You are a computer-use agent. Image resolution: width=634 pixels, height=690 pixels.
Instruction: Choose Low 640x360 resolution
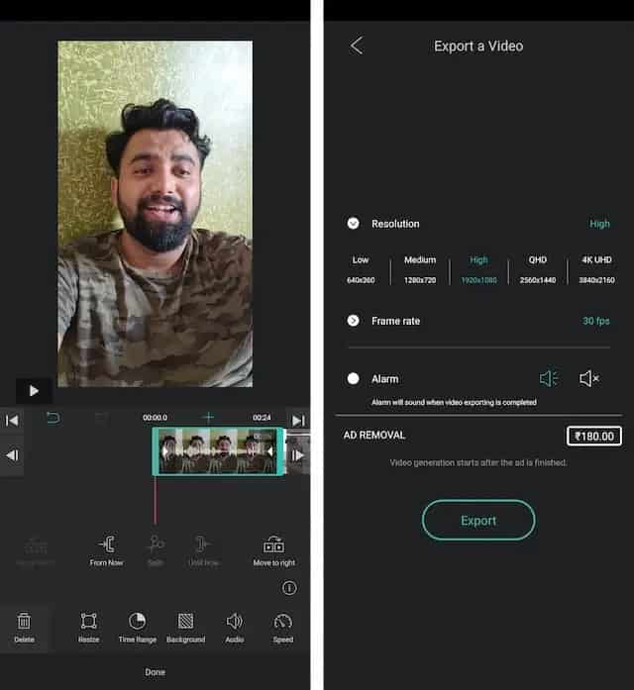[361, 269]
